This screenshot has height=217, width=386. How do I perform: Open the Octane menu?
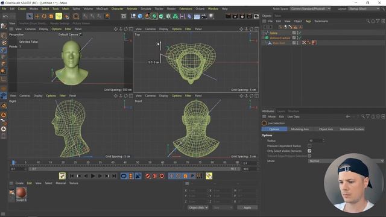(x=200, y=8)
